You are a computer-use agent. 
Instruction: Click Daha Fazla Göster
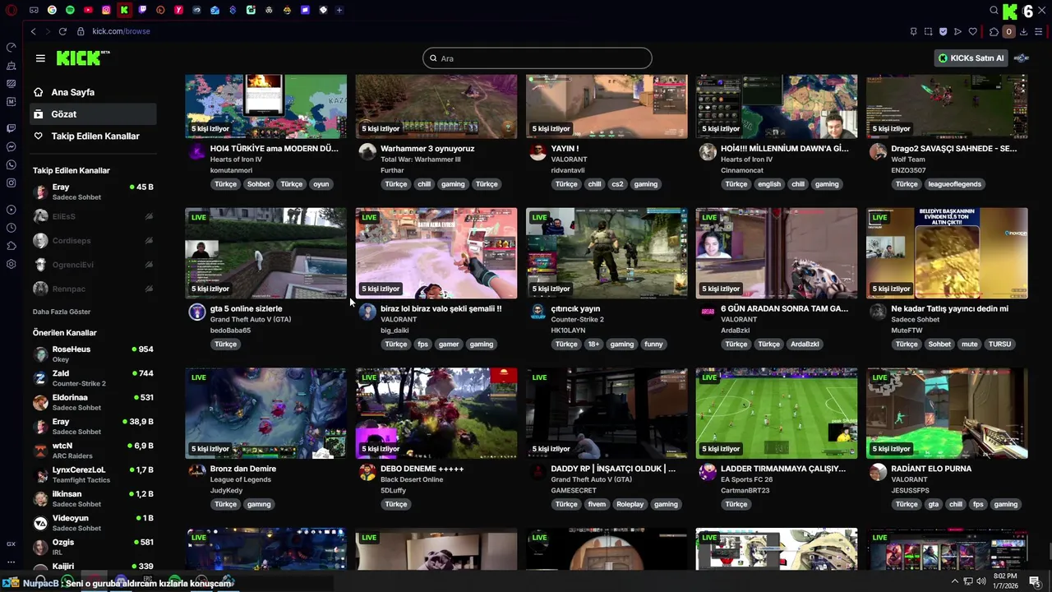[62, 312]
